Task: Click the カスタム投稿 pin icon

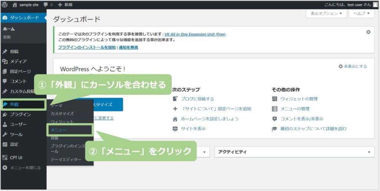Action: pyautogui.click(x=5, y=91)
